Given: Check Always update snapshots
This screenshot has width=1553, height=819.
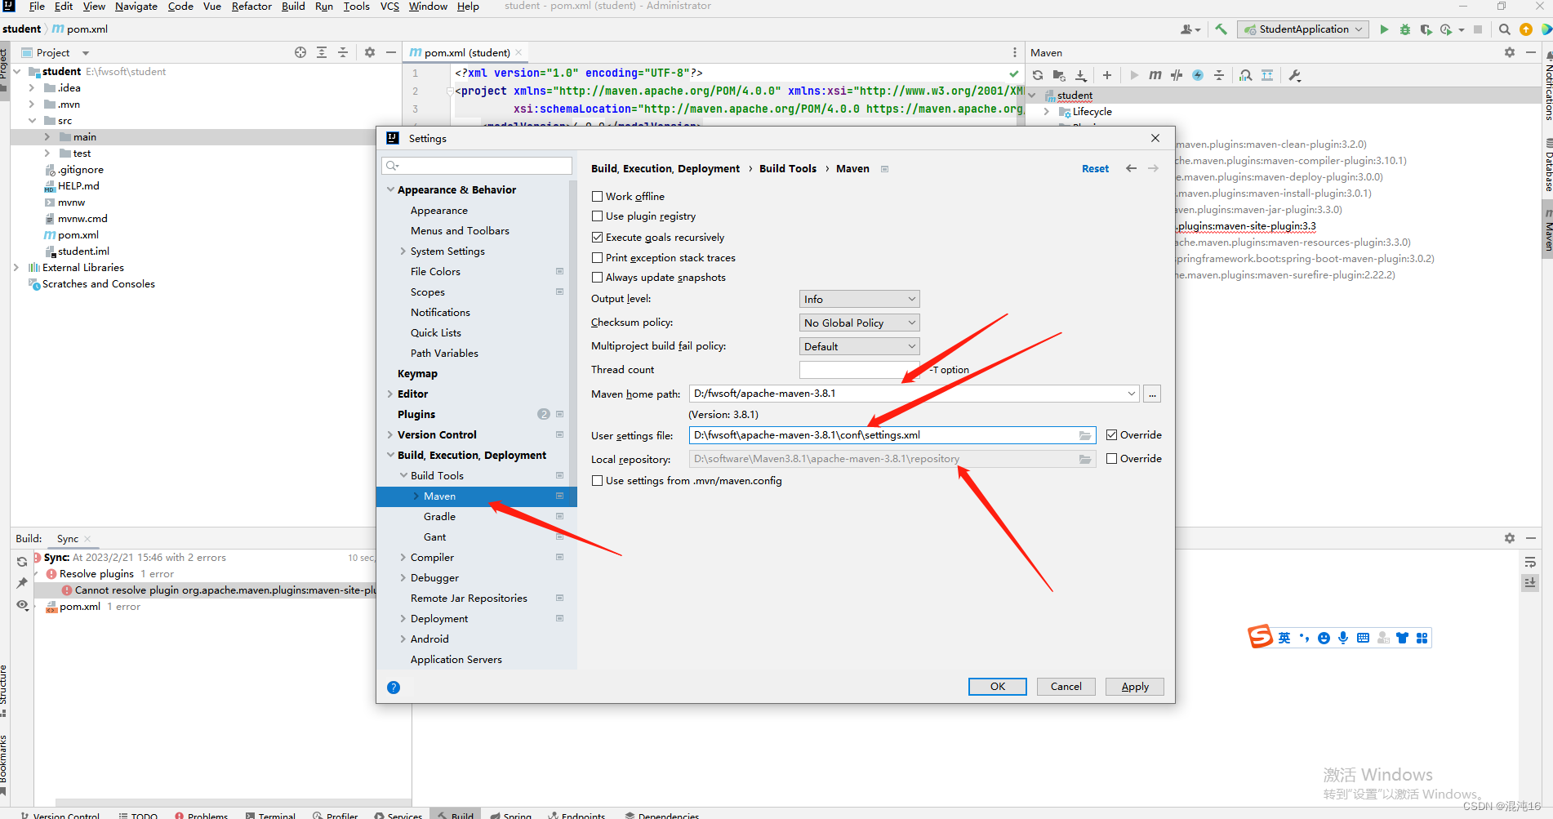Looking at the screenshot, I should 597,277.
